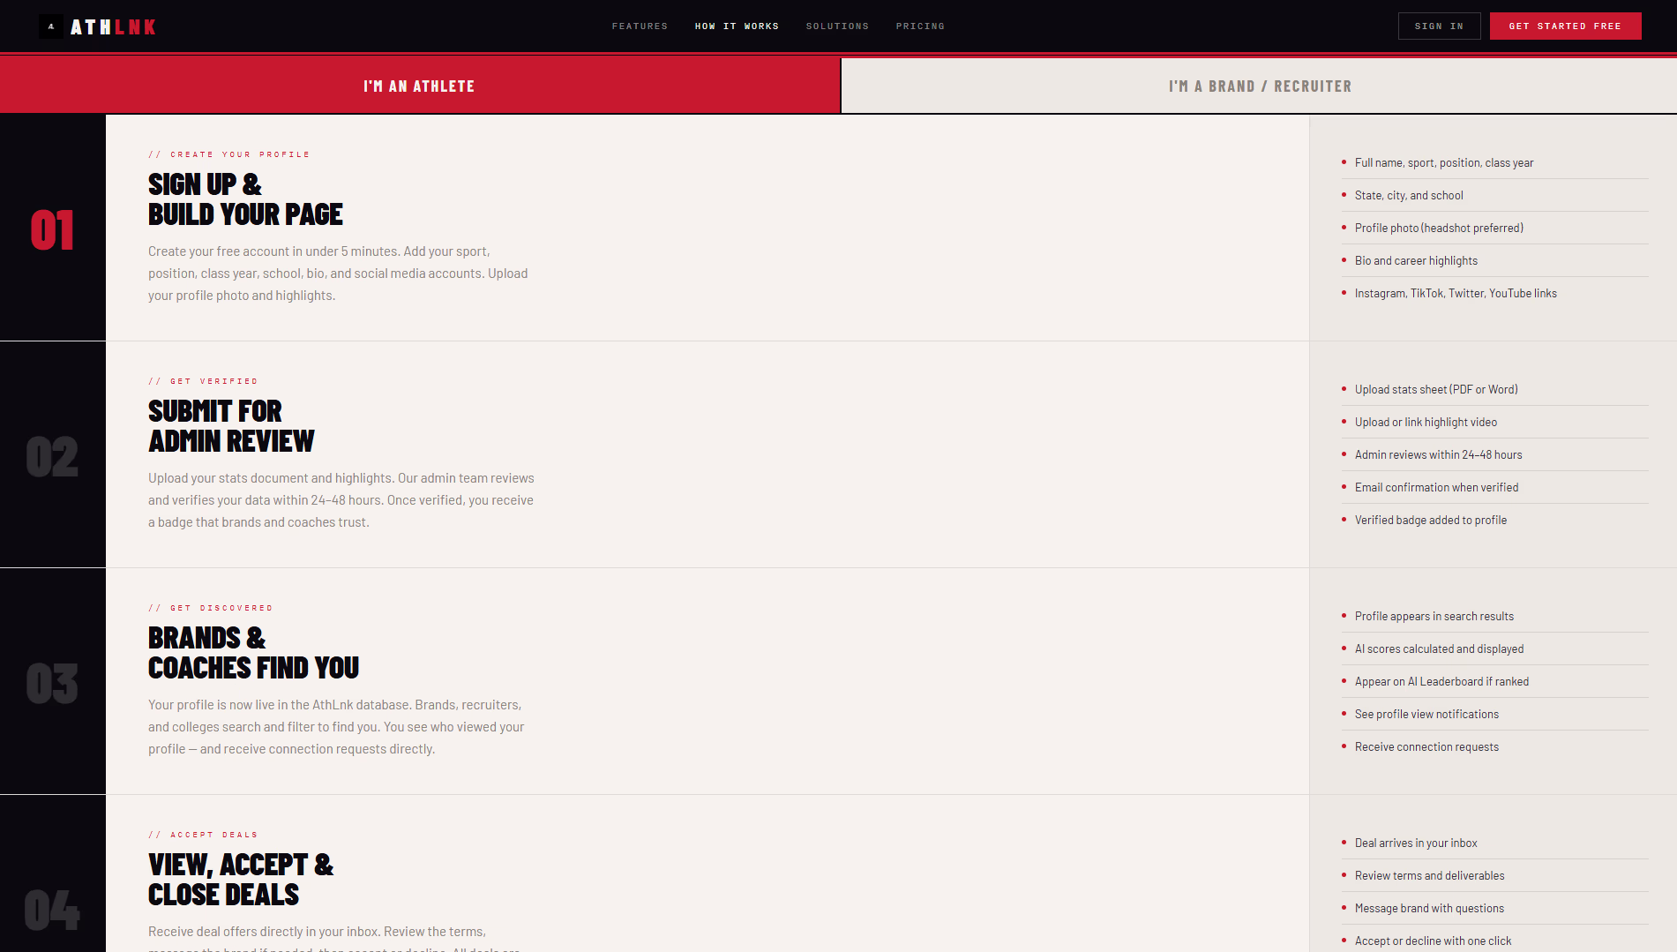Click heading 'Sign Up & Build Your Page'
The width and height of the screenshot is (1677, 952).
245,199
